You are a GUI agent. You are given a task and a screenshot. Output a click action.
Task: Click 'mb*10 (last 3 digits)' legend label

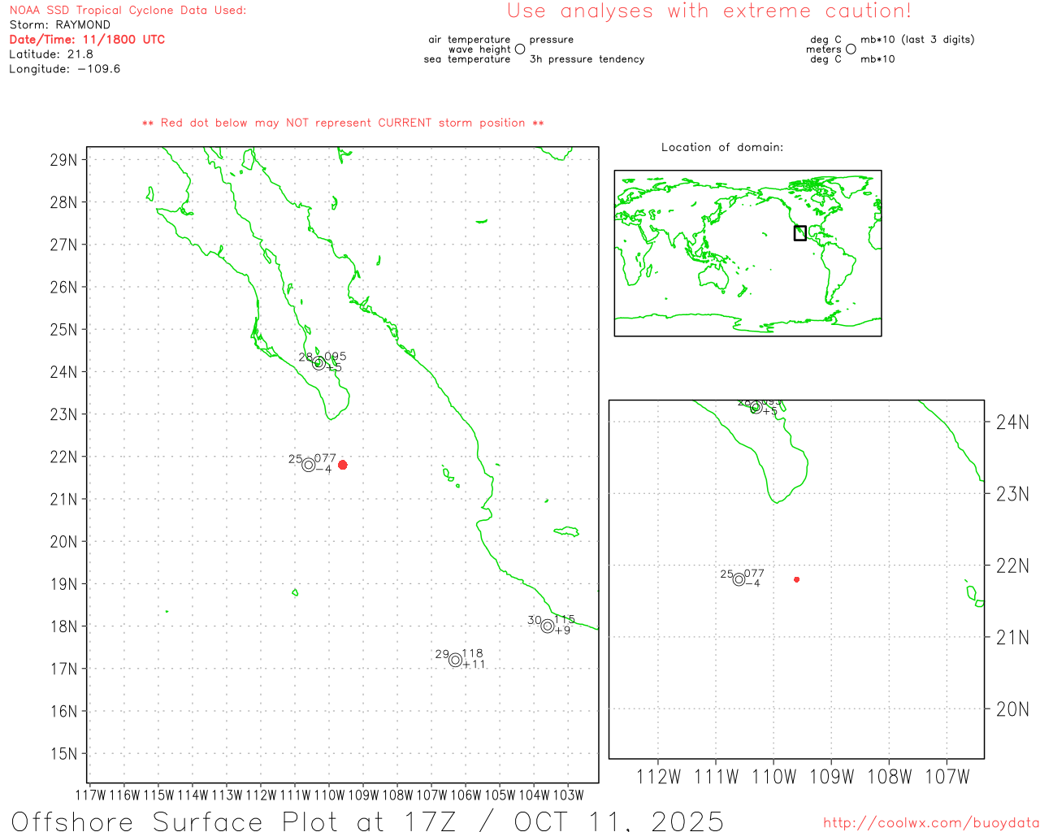click(917, 40)
